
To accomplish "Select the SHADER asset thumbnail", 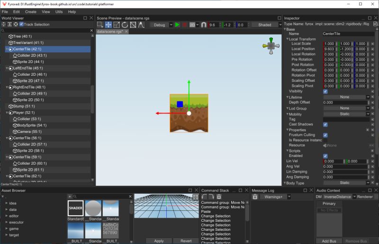I will [76, 208].
